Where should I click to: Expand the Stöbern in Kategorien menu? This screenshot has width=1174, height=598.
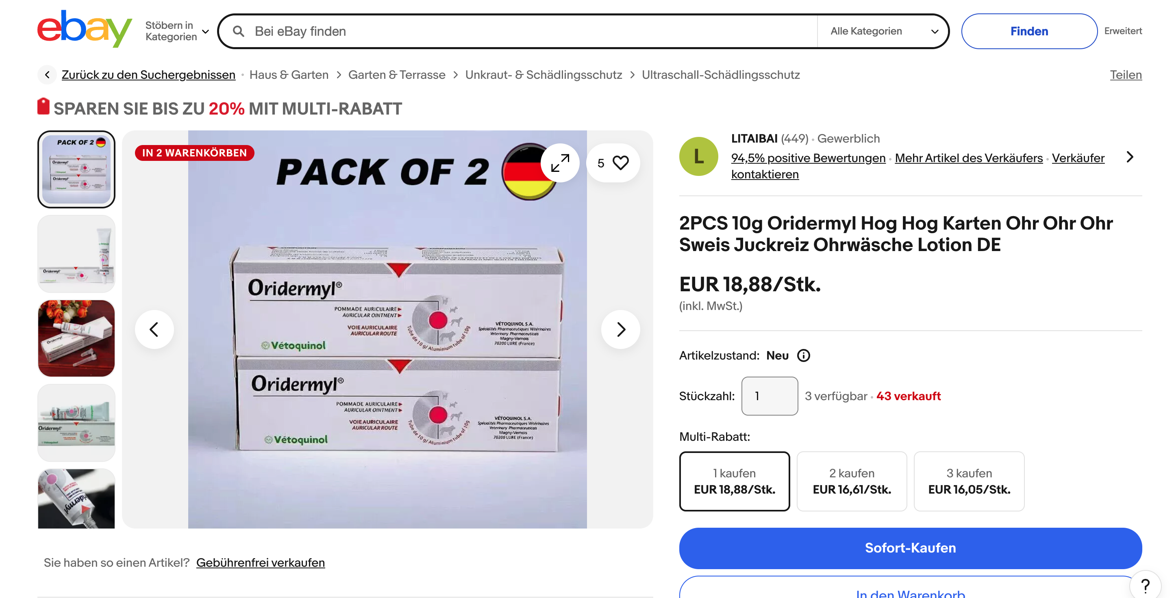[x=177, y=31]
